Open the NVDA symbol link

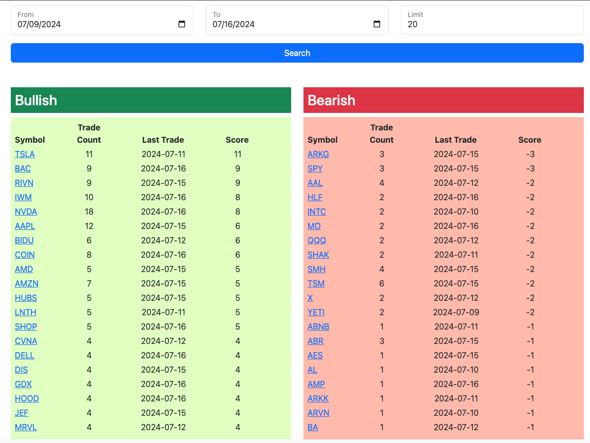pyautogui.click(x=26, y=211)
